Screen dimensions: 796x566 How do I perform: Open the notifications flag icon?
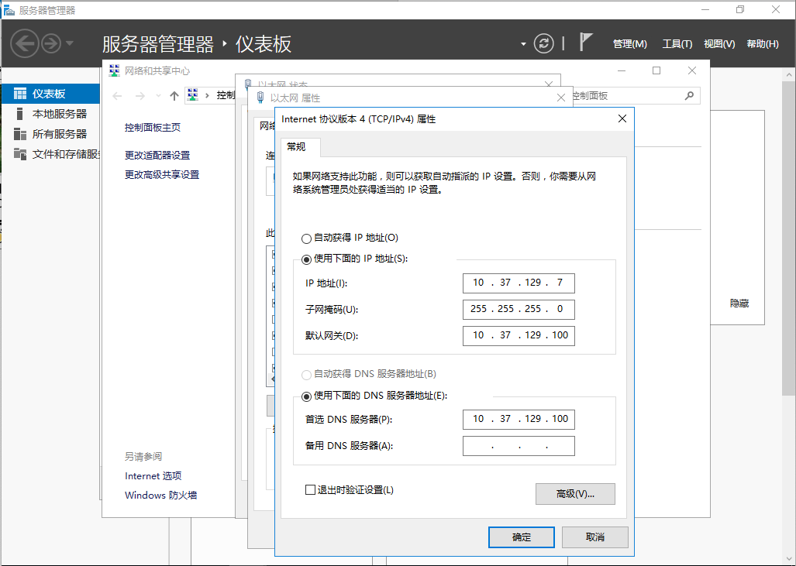586,42
